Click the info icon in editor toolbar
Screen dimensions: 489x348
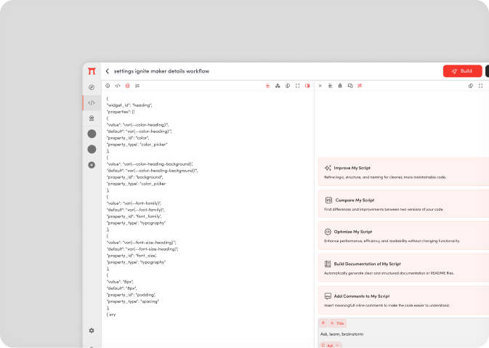click(x=108, y=86)
